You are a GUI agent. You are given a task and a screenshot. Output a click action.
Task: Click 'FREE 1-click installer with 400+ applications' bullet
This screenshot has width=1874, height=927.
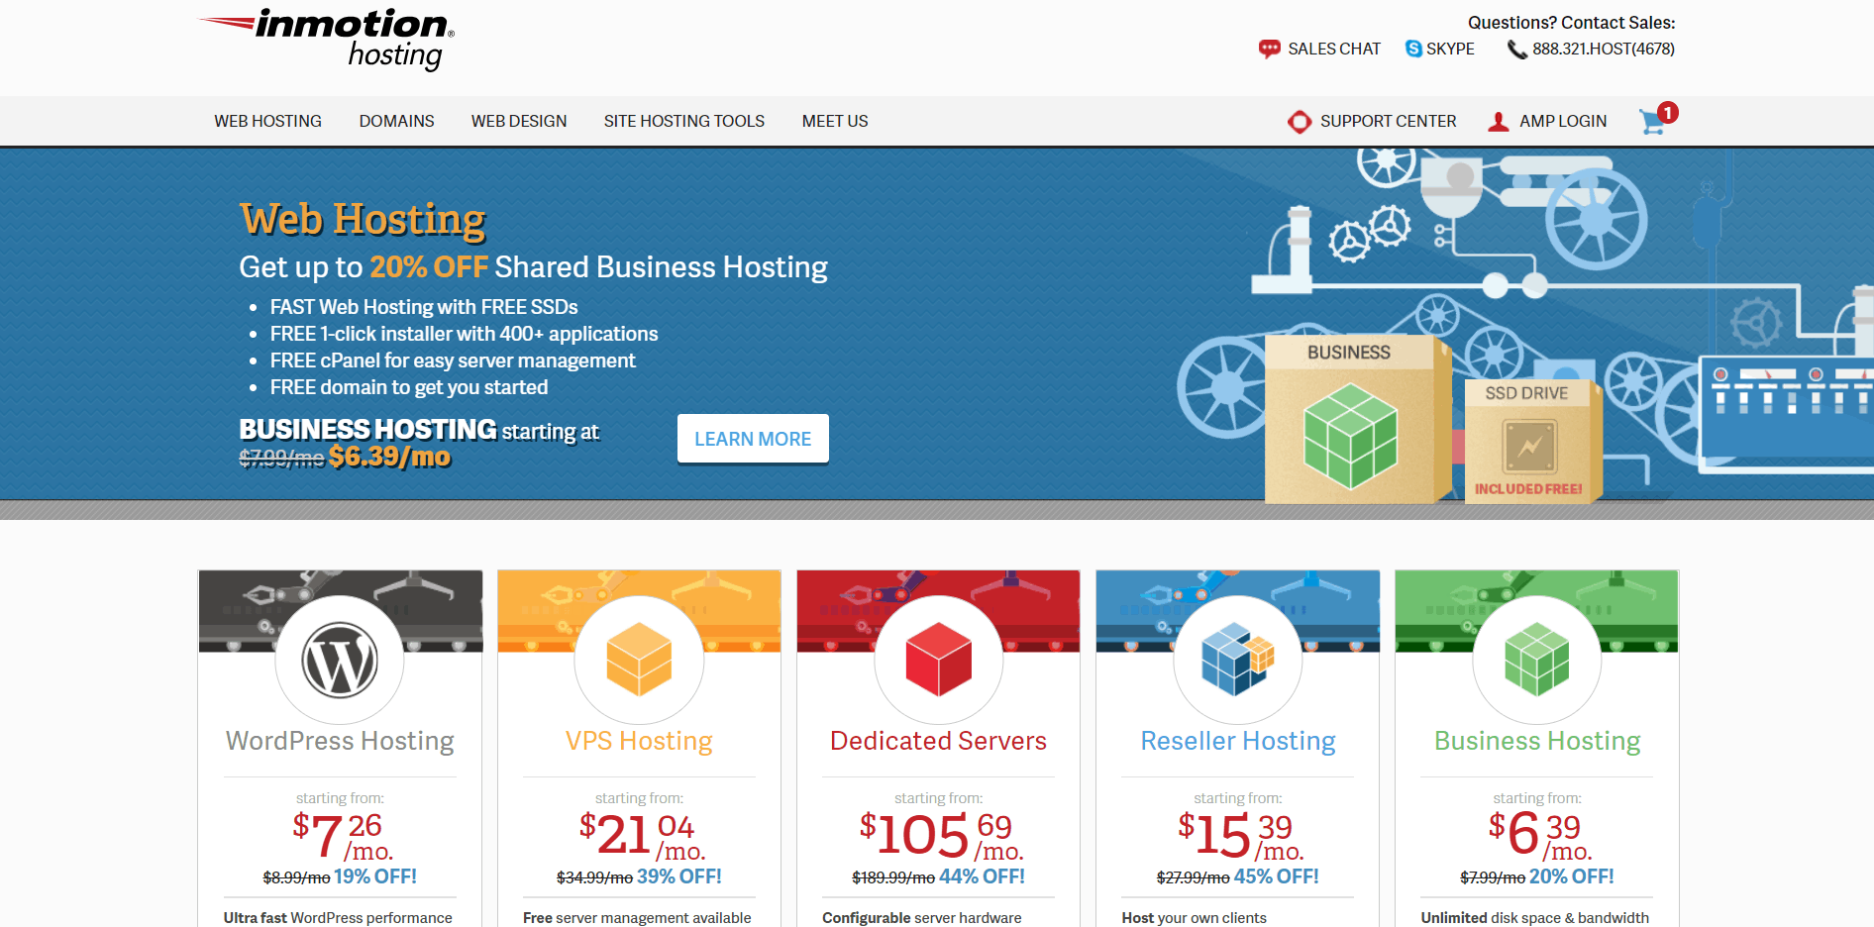(x=464, y=334)
